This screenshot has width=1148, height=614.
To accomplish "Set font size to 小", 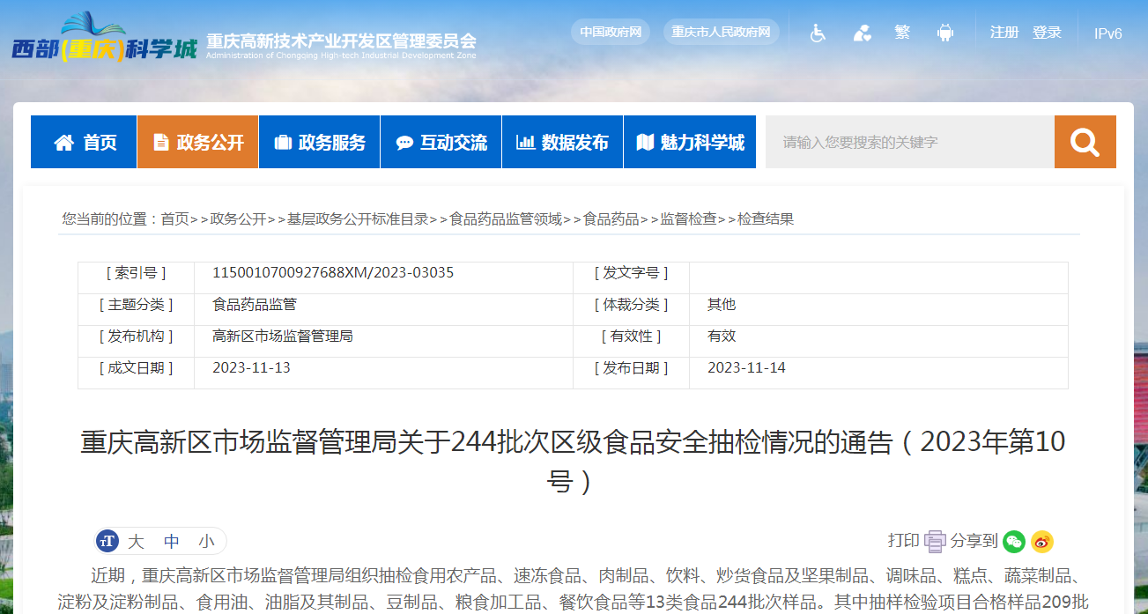I will (x=206, y=542).
